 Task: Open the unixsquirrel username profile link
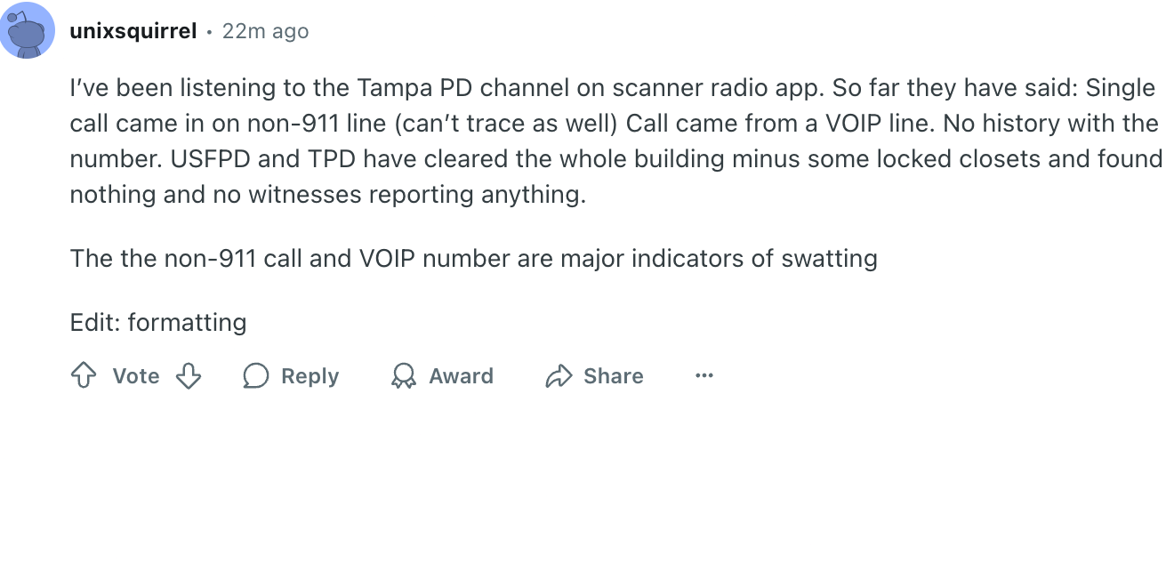pos(133,31)
